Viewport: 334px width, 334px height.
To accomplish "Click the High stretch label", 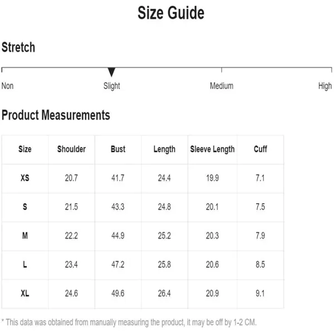I will click(x=325, y=86).
